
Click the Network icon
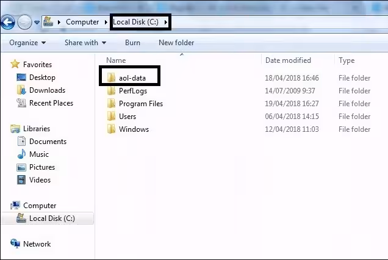point(15,244)
